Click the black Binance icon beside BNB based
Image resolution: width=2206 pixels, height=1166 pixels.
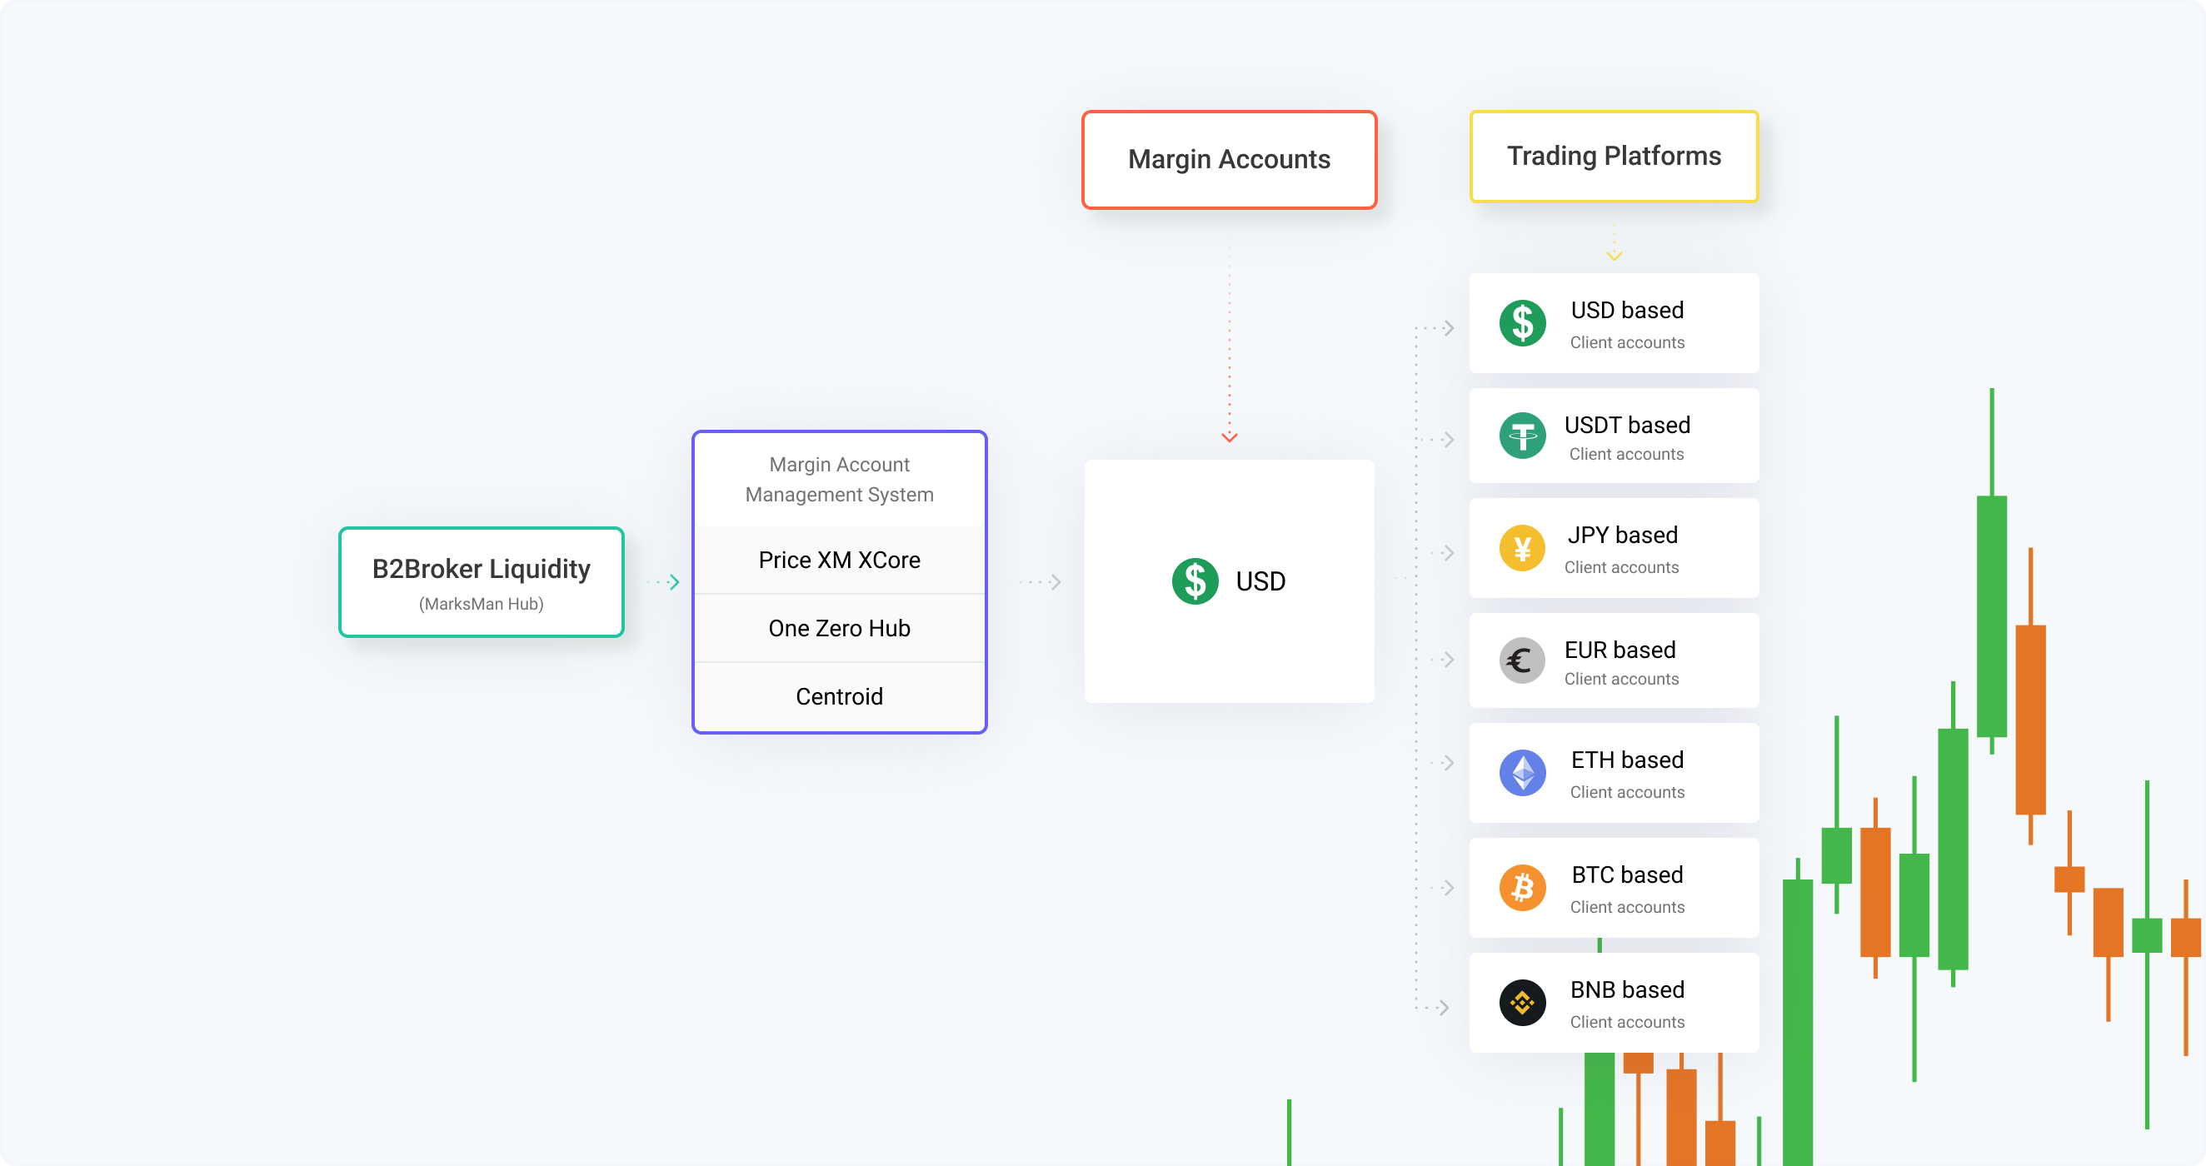coord(1522,1003)
